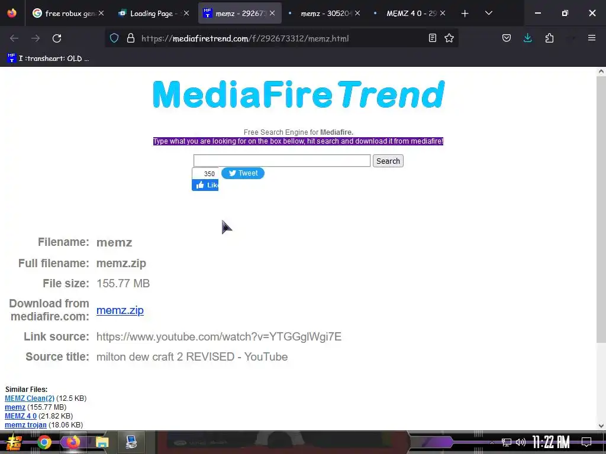The image size is (606, 454).
Task: Switch to the memz - 30520 tab
Action: click(x=325, y=13)
